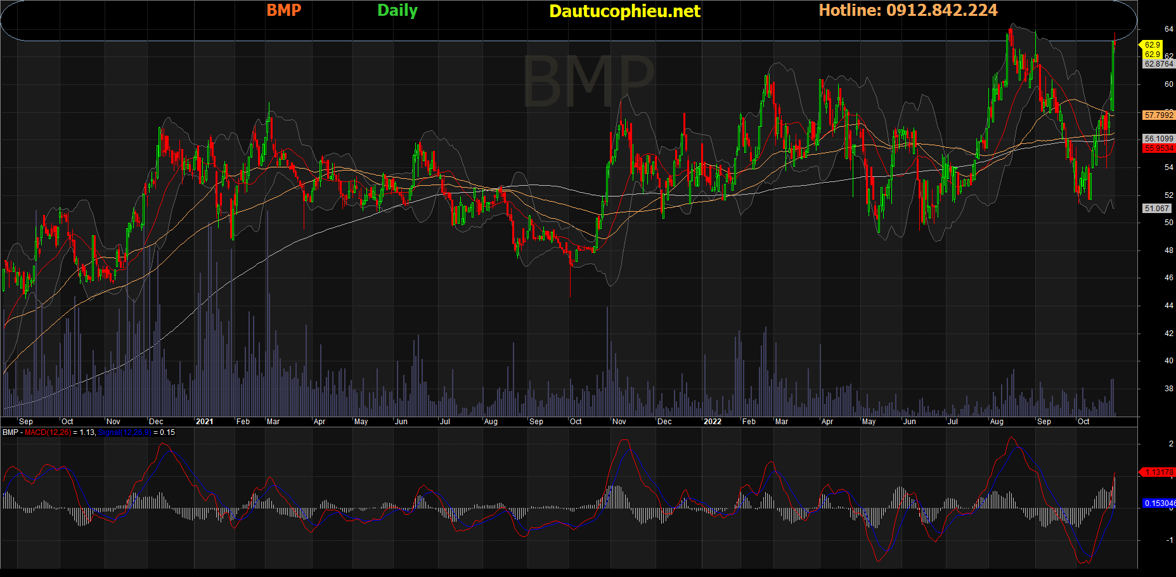
Task: Click the green Daily timeframe label
Action: pyautogui.click(x=397, y=10)
